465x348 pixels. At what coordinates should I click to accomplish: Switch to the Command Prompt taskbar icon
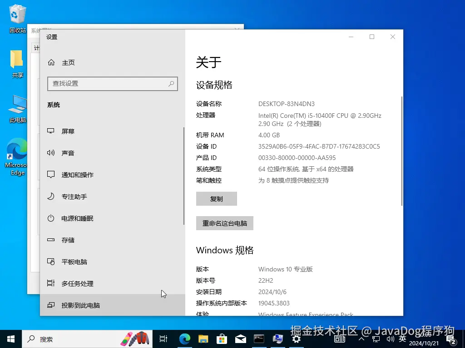(x=259, y=339)
